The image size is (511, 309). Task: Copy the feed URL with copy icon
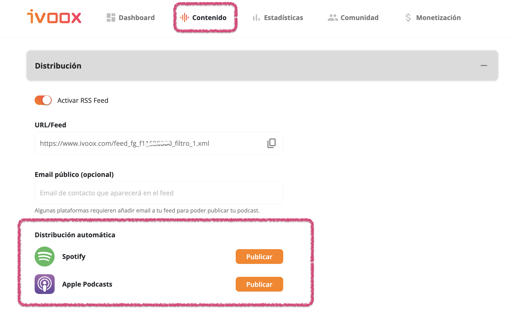click(271, 143)
